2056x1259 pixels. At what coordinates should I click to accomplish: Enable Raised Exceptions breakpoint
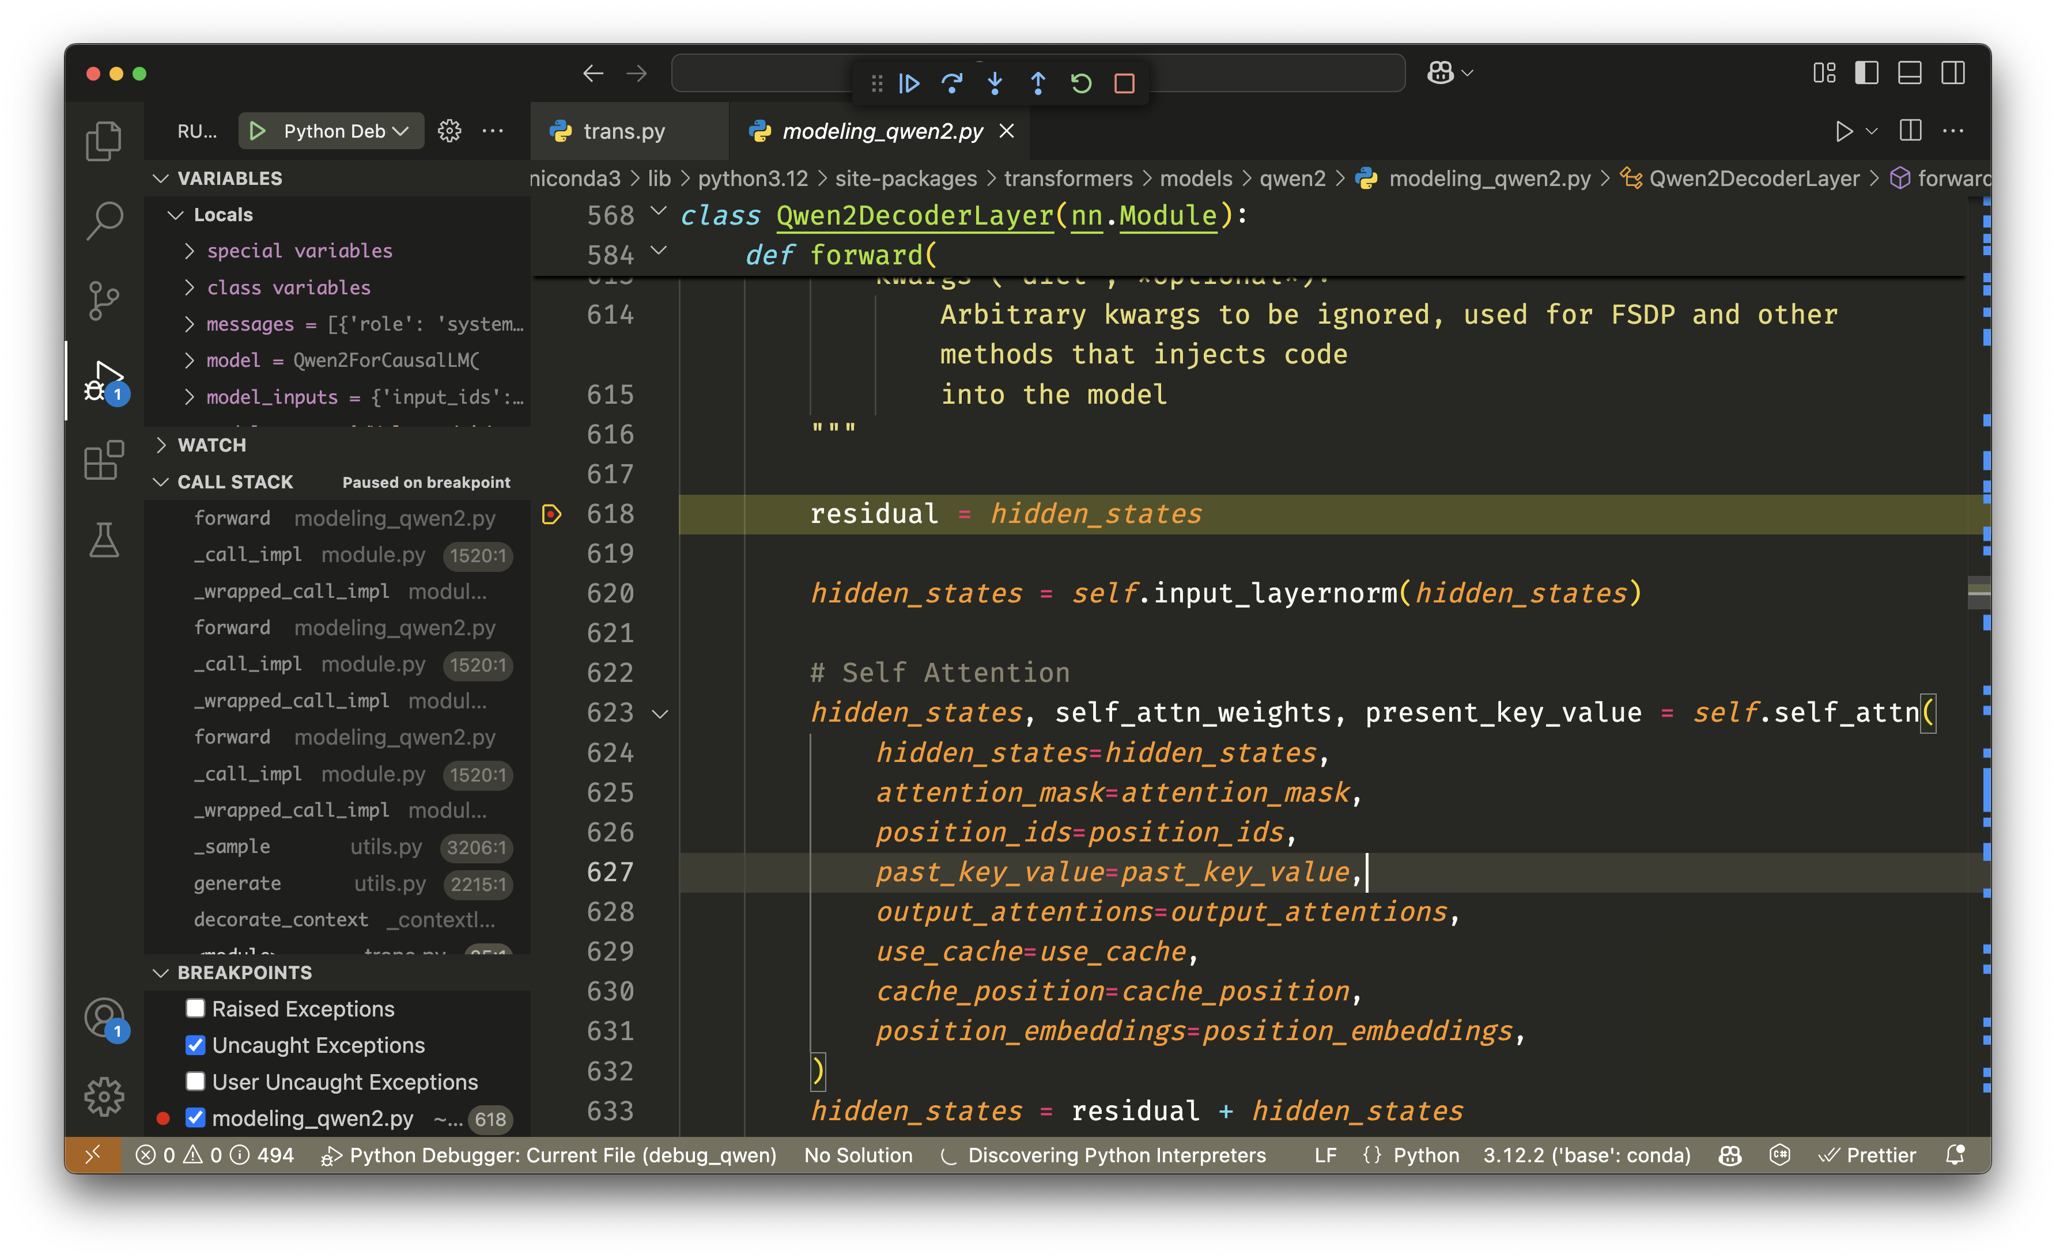[x=195, y=1009]
